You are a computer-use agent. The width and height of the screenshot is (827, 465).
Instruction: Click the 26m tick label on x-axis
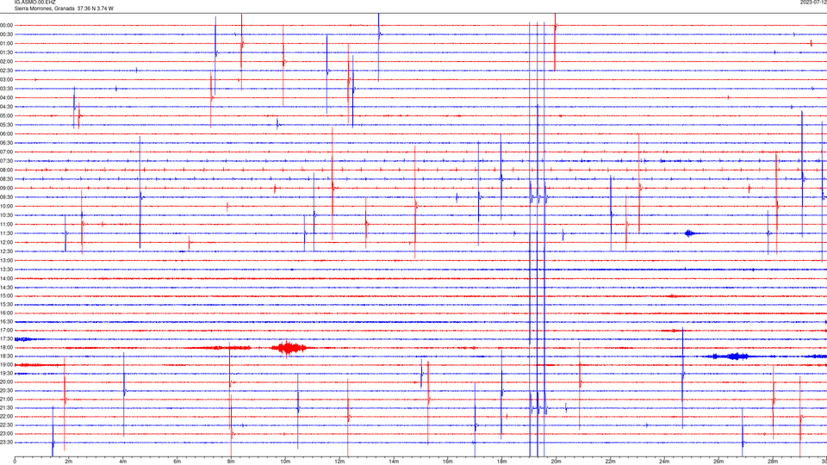pos(718,462)
